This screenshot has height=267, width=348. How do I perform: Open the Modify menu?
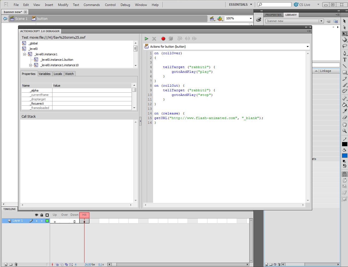(x=63, y=5)
